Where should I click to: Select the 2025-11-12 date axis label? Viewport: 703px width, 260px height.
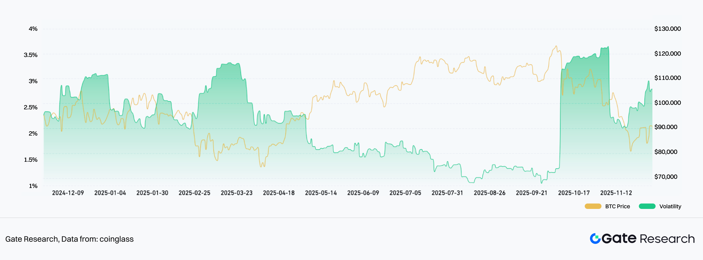click(616, 193)
